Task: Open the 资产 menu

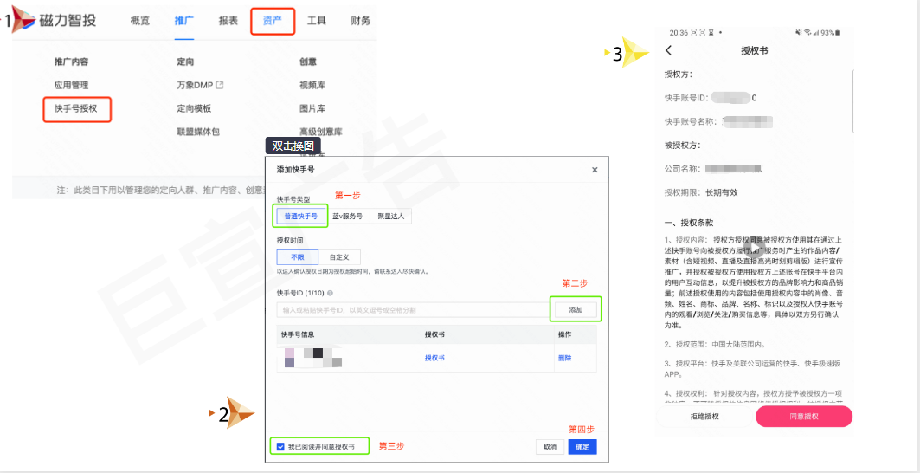Action: click(273, 21)
